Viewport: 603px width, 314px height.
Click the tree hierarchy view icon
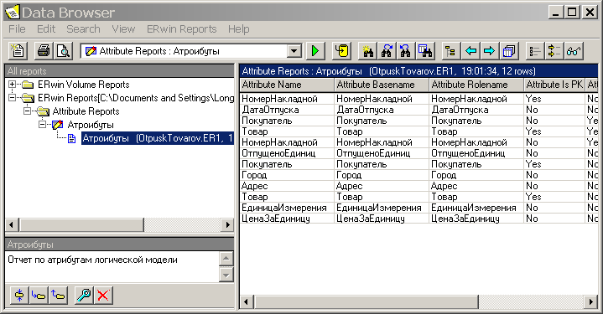450,51
